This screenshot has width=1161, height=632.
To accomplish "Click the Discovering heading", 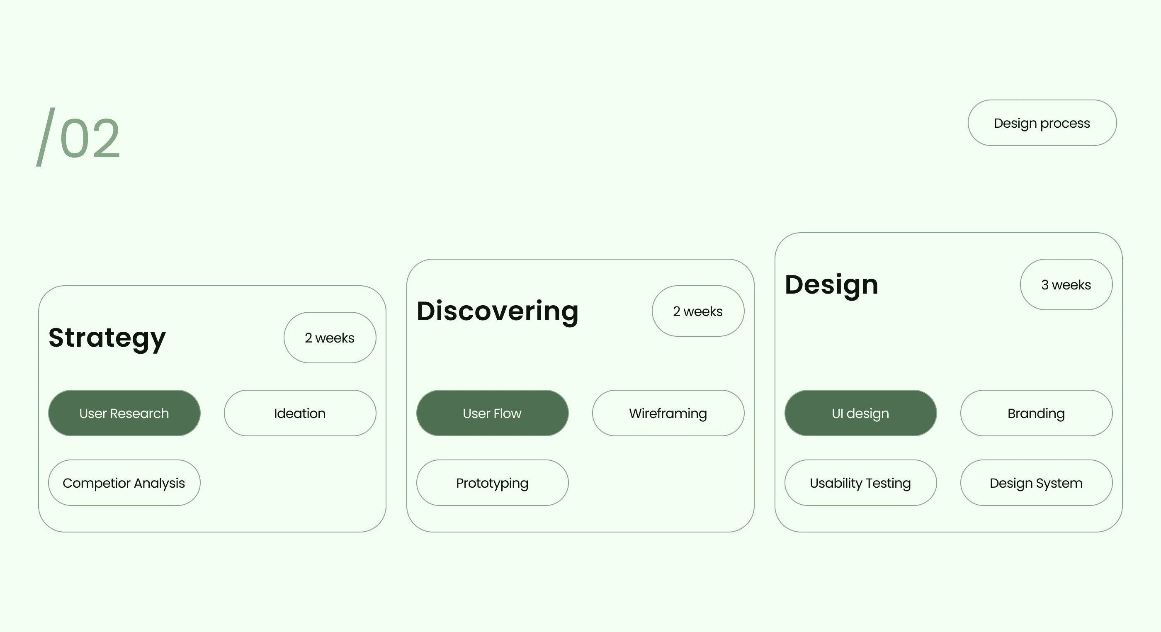I will pos(497,311).
